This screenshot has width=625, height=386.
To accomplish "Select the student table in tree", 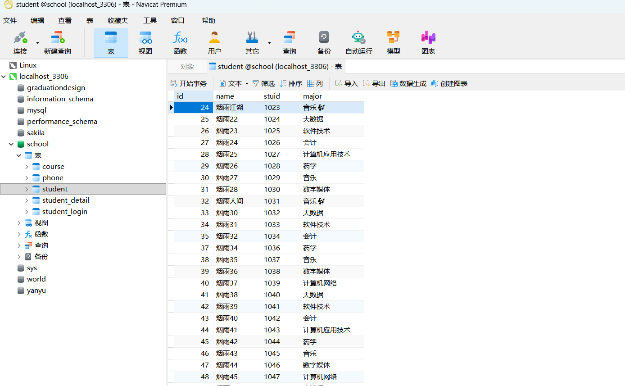I will point(83,189).
